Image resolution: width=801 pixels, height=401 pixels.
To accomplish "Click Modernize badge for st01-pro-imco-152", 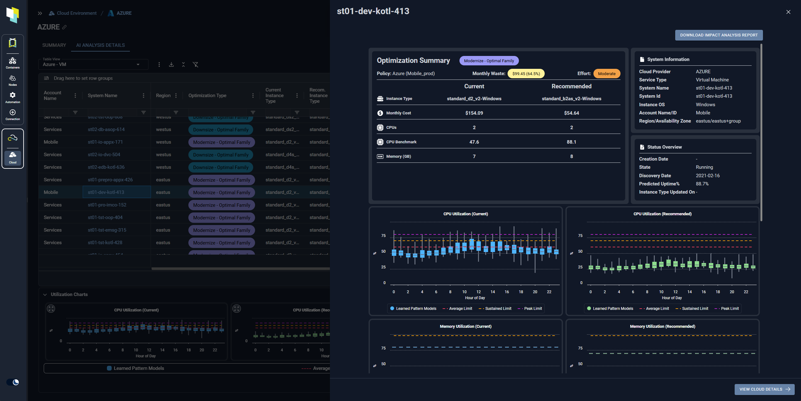I will tap(222, 205).
